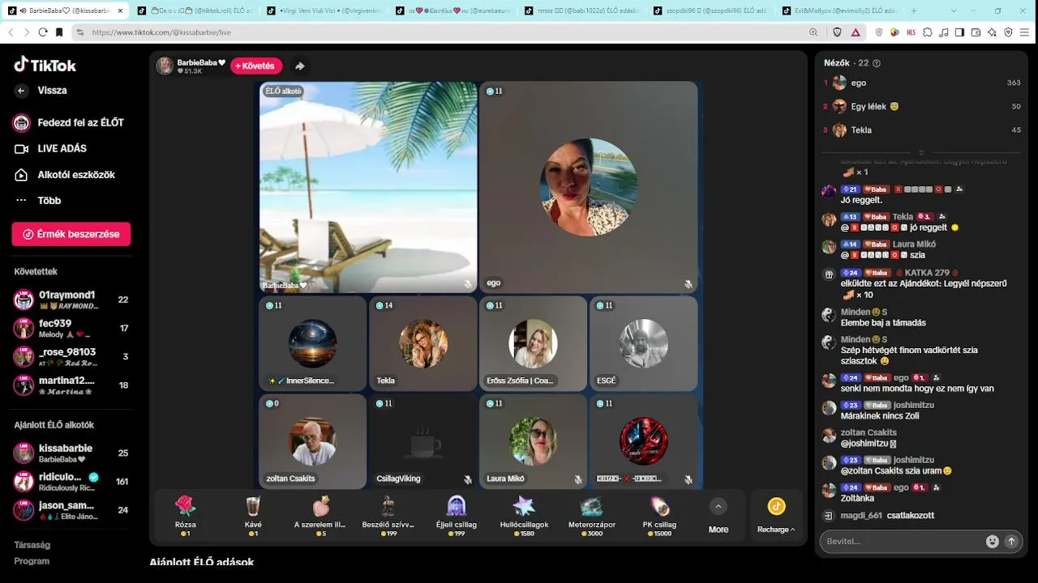Open Brave Shields lion icon
The width and height of the screenshot is (1038, 583).
click(x=837, y=32)
